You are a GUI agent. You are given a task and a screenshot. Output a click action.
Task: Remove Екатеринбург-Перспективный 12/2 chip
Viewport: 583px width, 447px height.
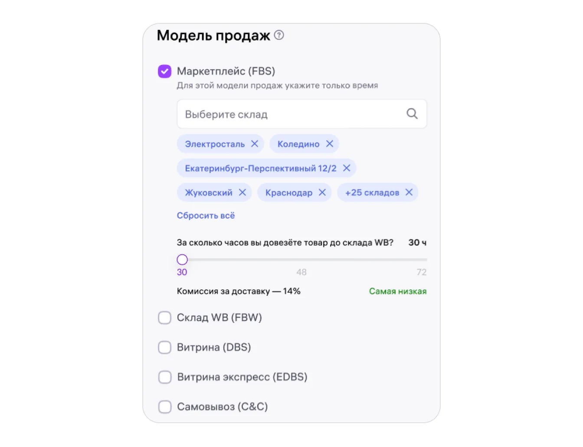[x=347, y=168]
